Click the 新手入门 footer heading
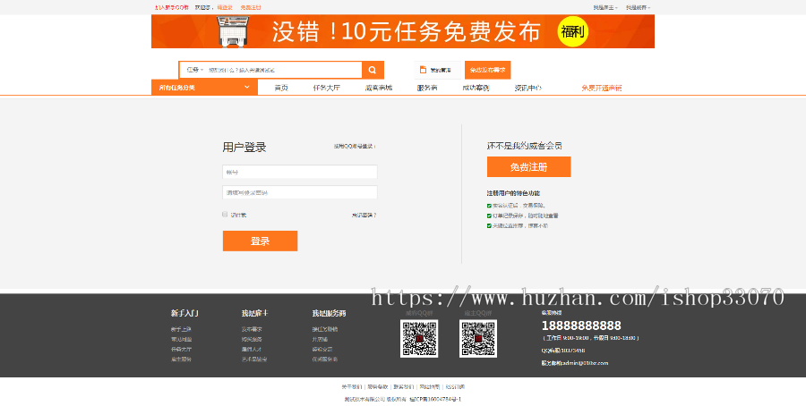 click(x=184, y=313)
